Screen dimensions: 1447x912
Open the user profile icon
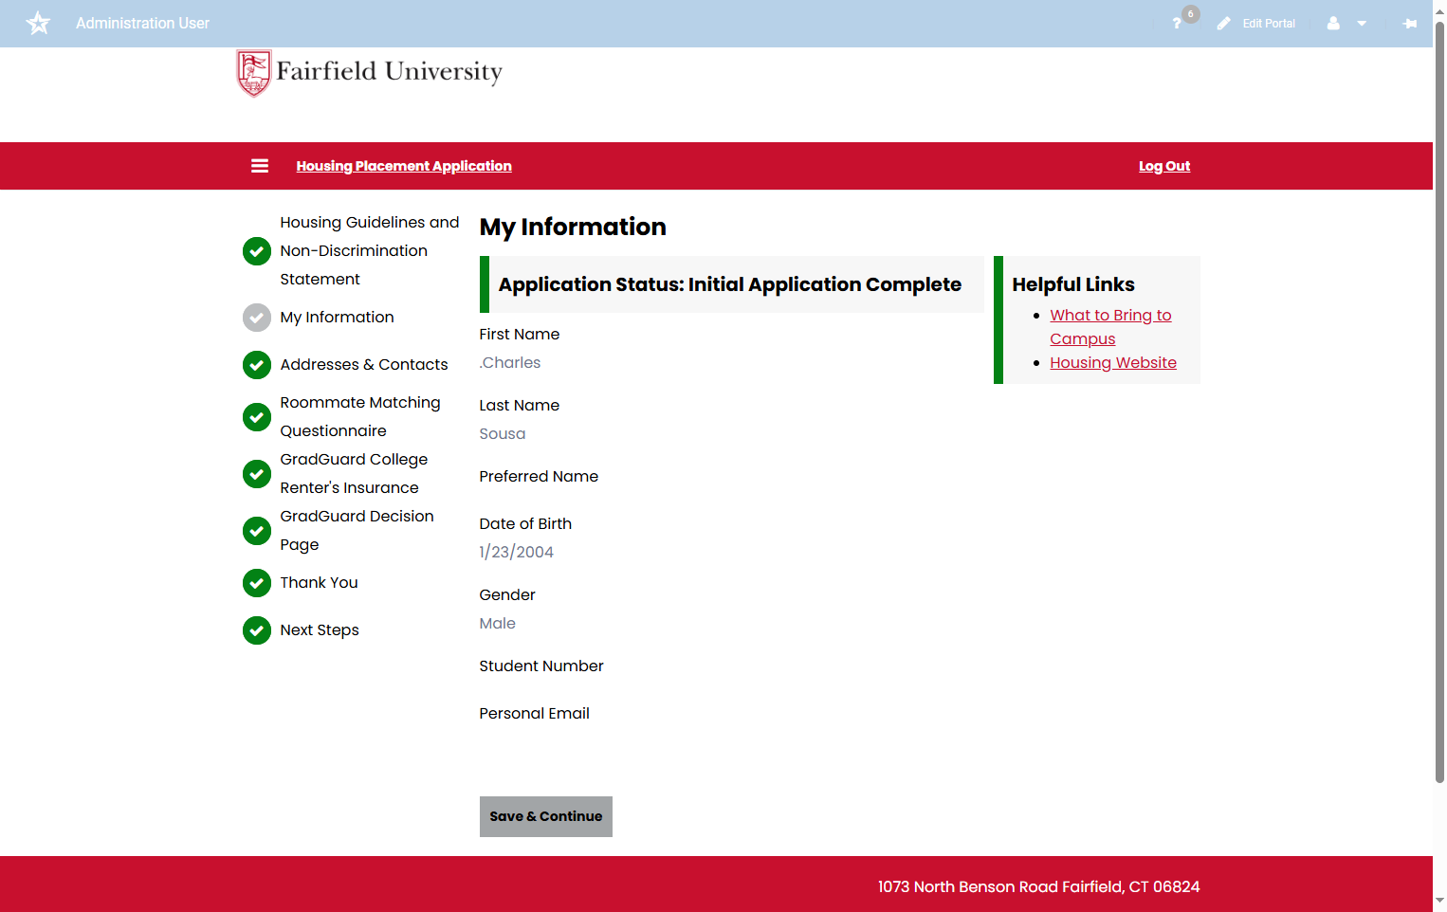tap(1333, 24)
